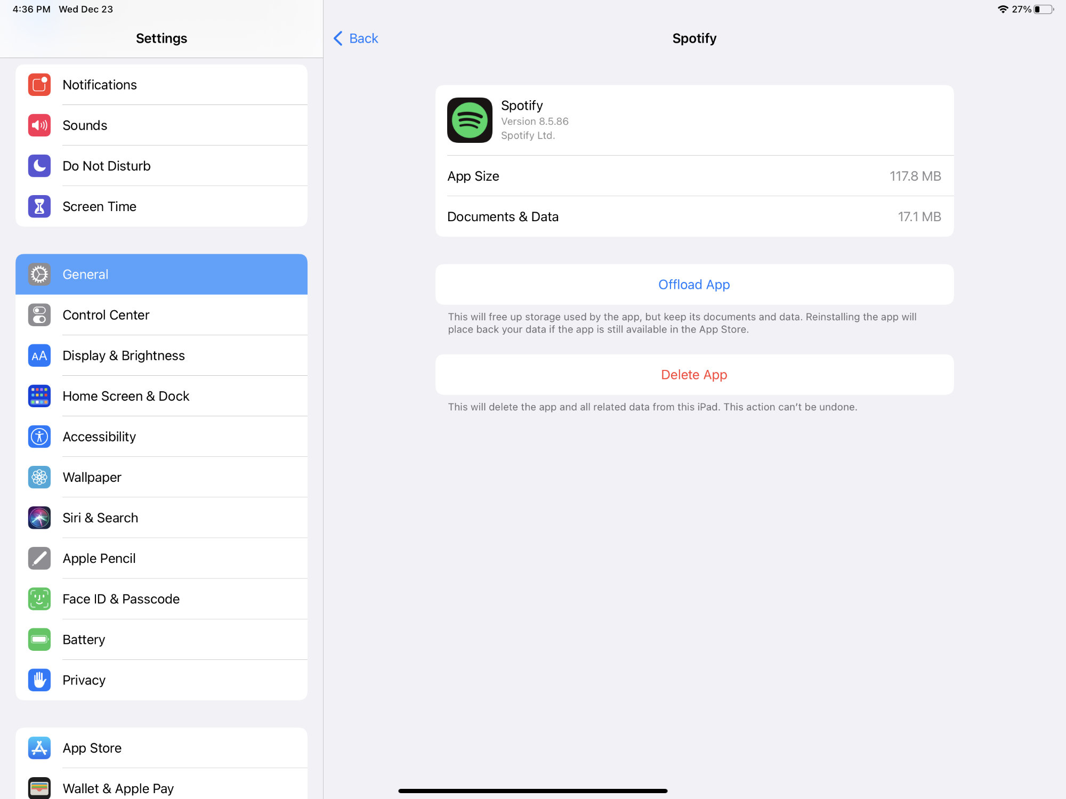Tap the Wi-Fi status icon
Image resolution: width=1066 pixels, height=799 pixels.
point(1003,9)
